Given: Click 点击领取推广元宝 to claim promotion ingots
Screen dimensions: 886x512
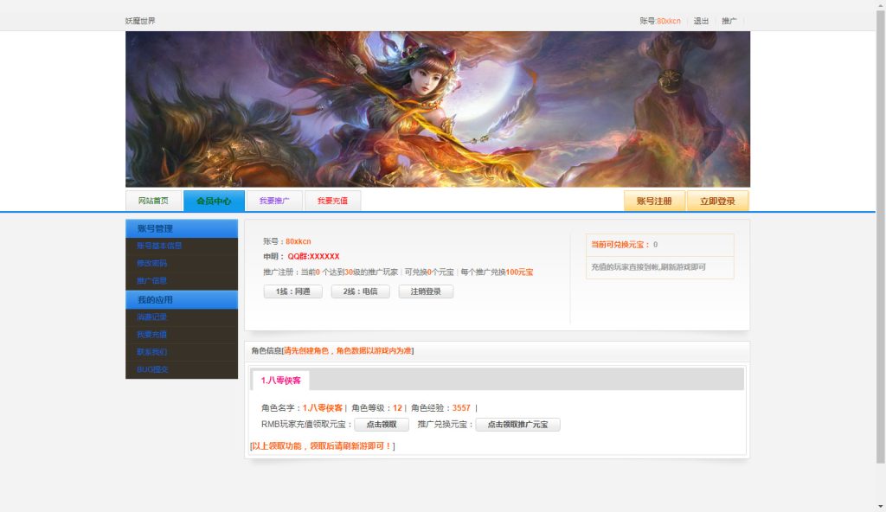Looking at the screenshot, I should pos(517,424).
